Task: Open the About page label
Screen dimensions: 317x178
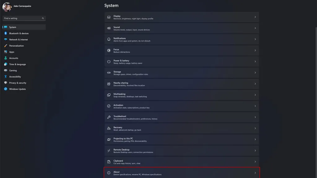Action: tap(116, 172)
